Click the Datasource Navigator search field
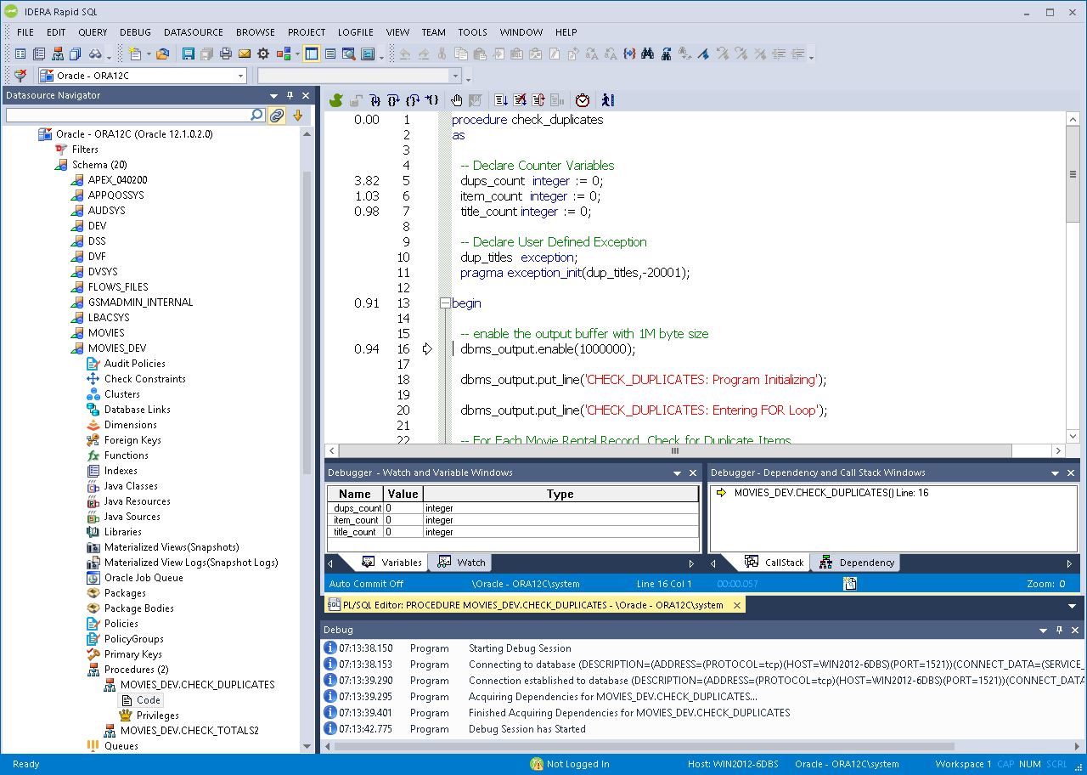 (x=127, y=115)
